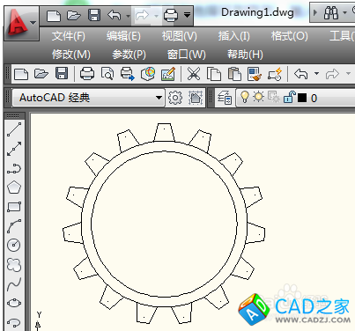The image size is (355, 331).
Task: Open dropdown arrow next to binoculars search
Action: [x=344, y=12]
